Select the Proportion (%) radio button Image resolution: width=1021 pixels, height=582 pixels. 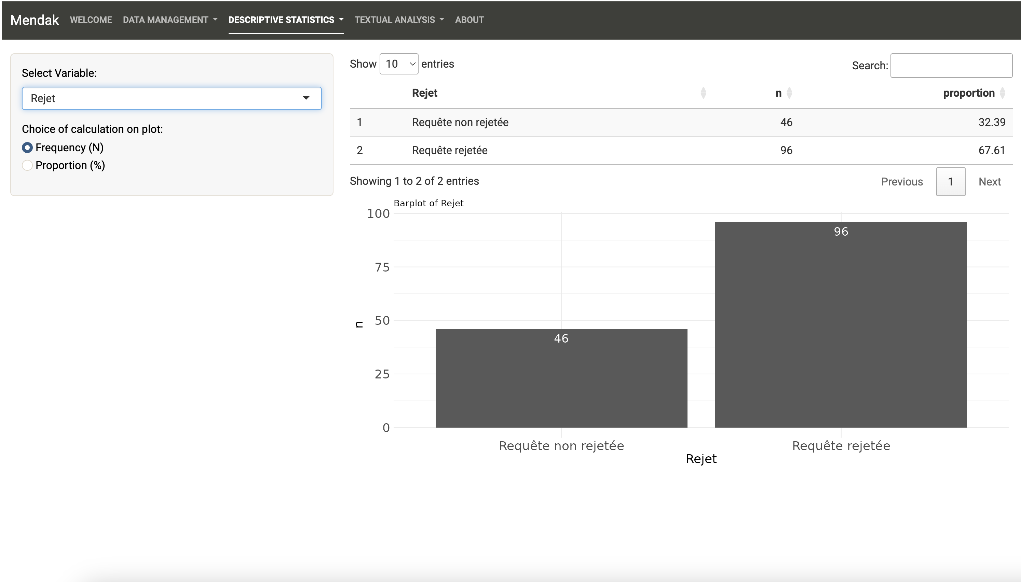(x=27, y=166)
